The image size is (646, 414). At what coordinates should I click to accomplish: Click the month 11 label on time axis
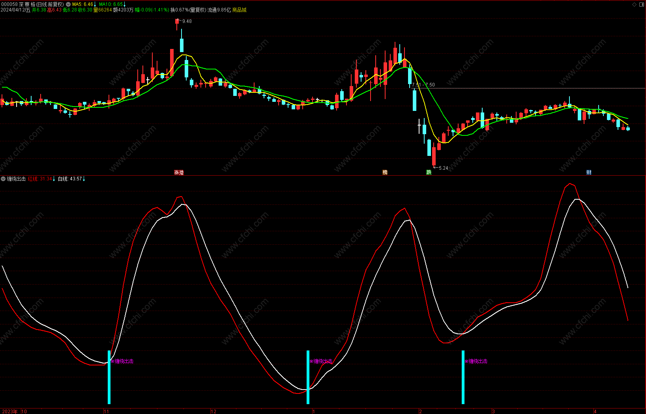[x=106, y=411]
